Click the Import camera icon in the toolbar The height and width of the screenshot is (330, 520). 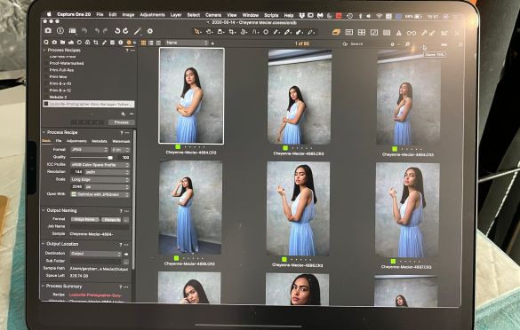point(48,31)
